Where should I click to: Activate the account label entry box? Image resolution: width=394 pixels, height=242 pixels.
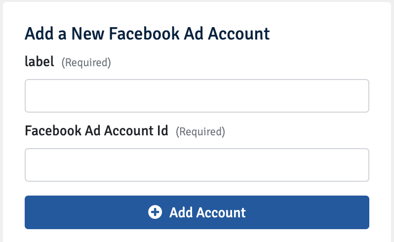pos(197,96)
